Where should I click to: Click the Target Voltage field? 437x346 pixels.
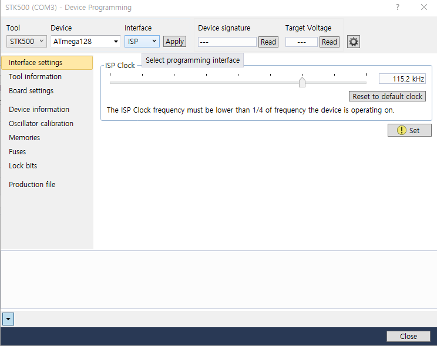301,42
